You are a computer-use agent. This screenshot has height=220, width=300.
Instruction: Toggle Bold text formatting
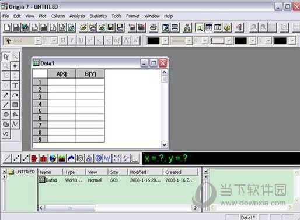pyautogui.click(x=63, y=41)
